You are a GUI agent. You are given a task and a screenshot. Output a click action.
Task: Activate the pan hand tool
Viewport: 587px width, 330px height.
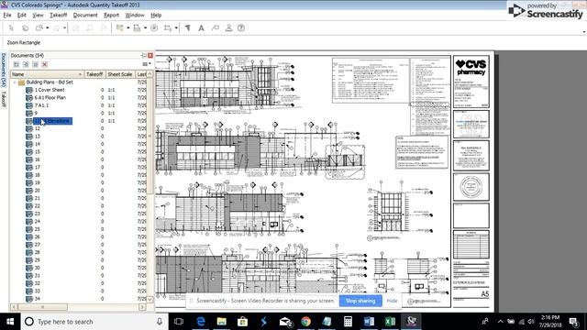coord(25,28)
